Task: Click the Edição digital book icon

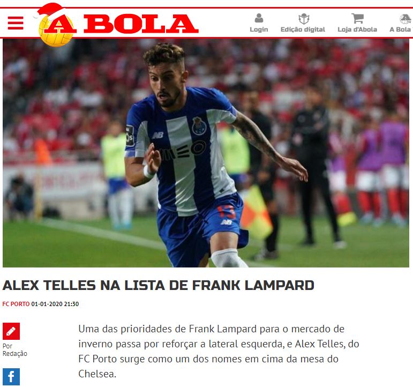Action: click(x=303, y=18)
